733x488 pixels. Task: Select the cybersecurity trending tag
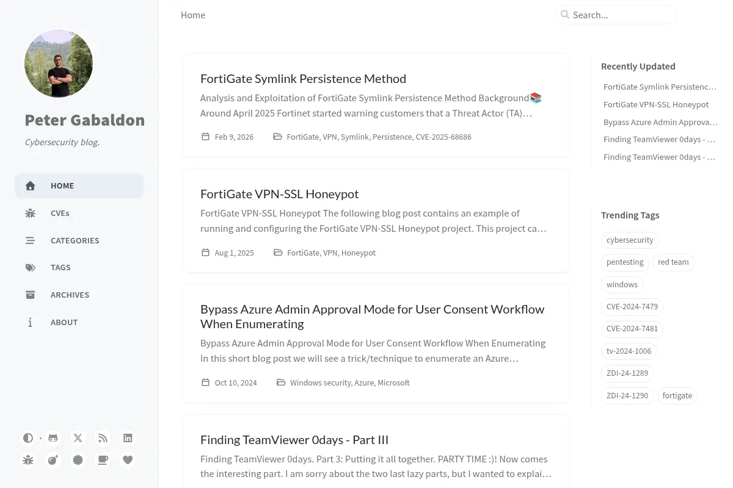point(630,240)
